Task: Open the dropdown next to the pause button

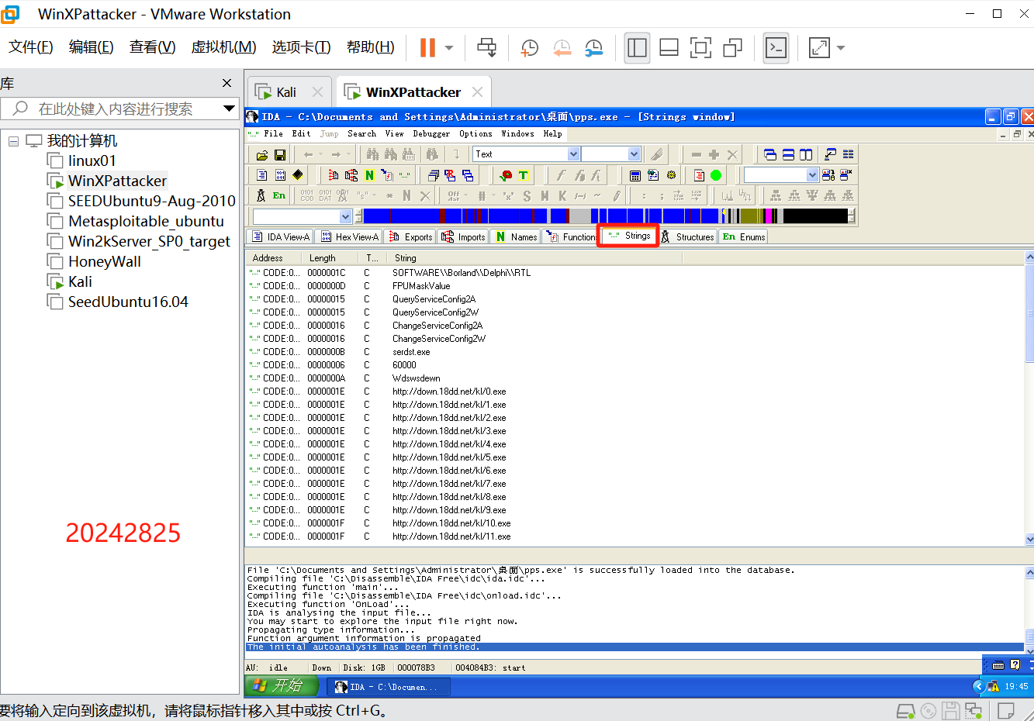Action: [449, 48]
